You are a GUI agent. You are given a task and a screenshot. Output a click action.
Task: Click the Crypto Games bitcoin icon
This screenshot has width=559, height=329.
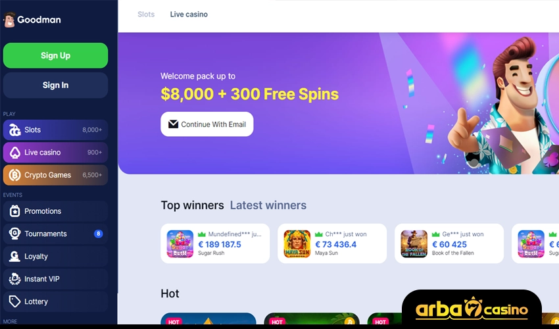[x=14, y=175]
